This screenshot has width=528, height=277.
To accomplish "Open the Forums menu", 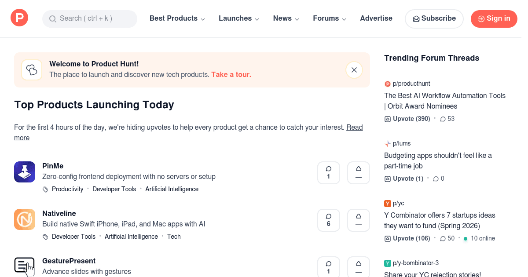I will pyautogui.click(x=329, y=18).
